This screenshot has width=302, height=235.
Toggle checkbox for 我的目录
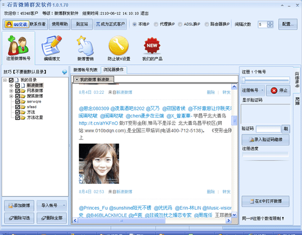pos(11,80)
